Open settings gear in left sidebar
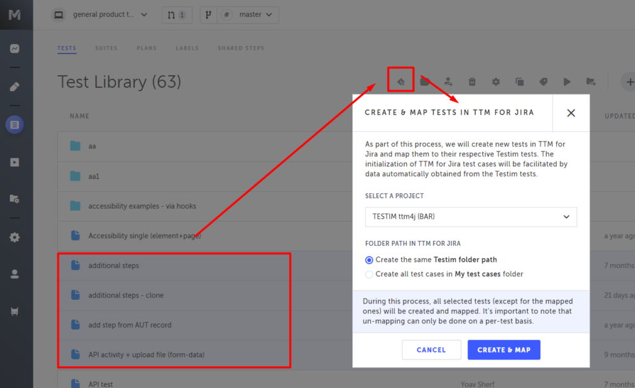The image size is (635, 388). click(15, 237)
